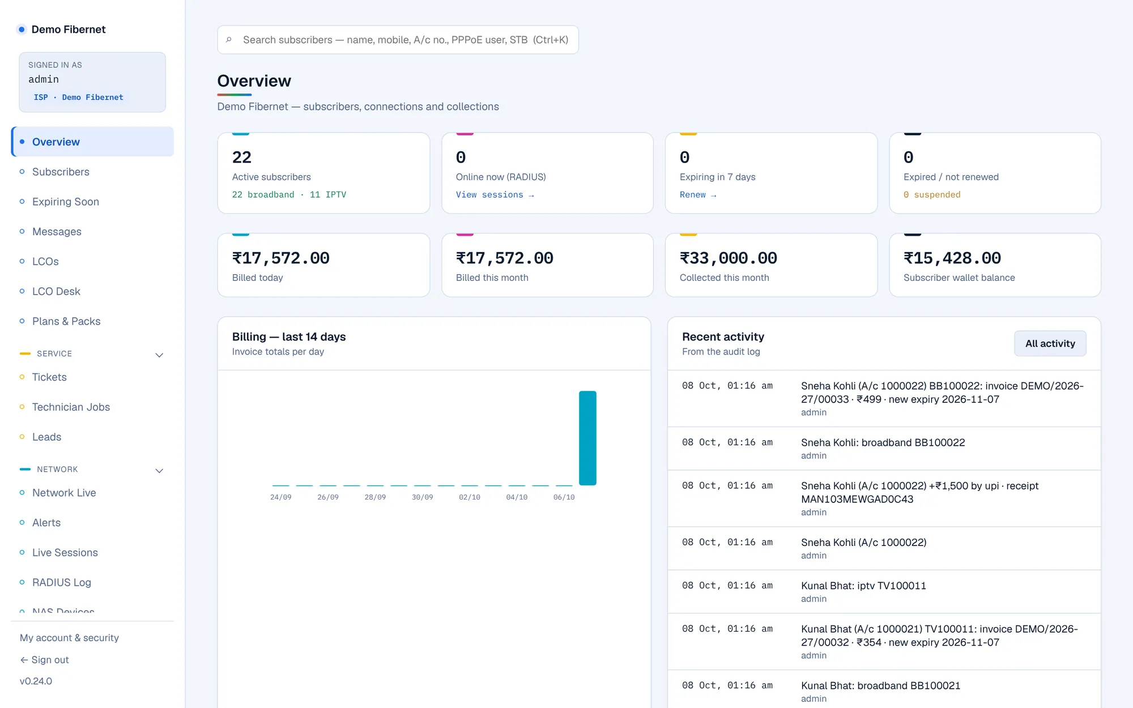Go to Expiring Soon
Viewport: 1133px width, 708px height.
pyautogui.click(x=92, y=202)
